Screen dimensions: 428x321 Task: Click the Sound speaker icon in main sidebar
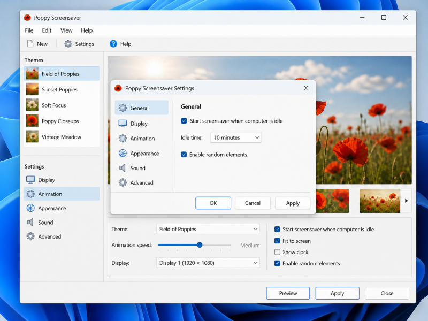click(x=30, y=222)
